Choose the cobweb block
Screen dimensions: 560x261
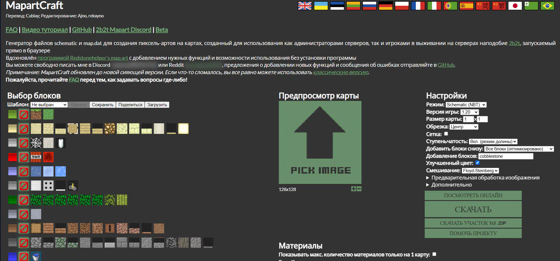[x=36, y=143]
